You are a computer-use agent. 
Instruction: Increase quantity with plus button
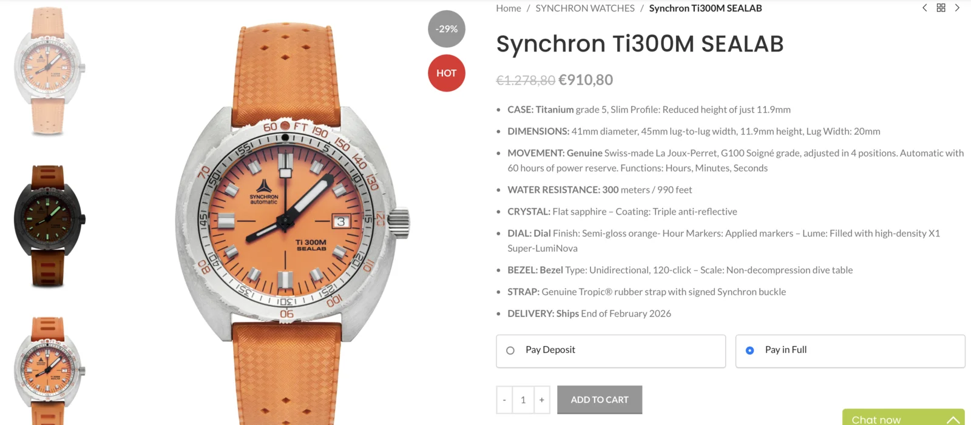542,400
